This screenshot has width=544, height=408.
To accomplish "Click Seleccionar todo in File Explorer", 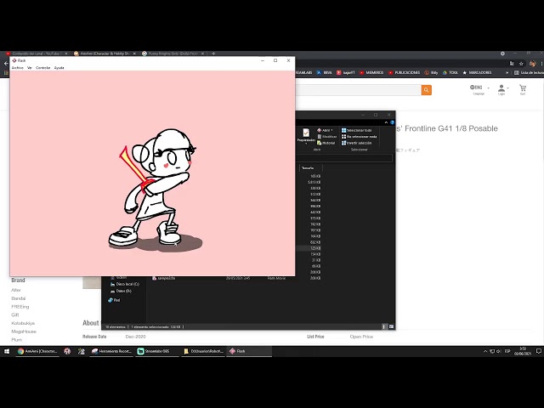I will tap(356, 130).
